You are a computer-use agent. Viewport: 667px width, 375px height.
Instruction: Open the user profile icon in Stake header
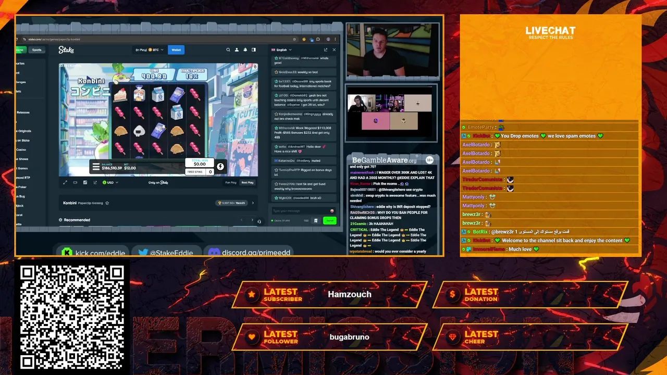(237, 50)
